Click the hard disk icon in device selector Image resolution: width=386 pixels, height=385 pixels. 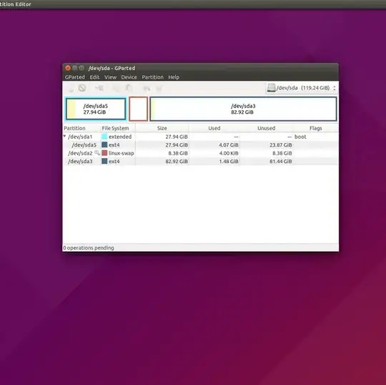(272, 88)
